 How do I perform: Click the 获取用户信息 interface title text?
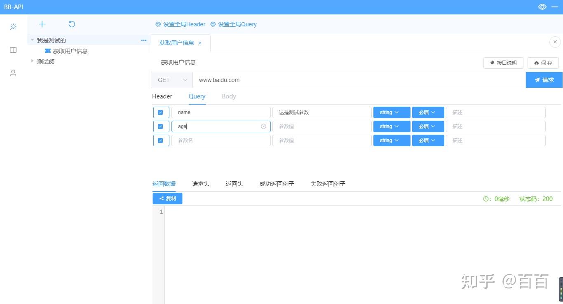[x=178, y=62]
